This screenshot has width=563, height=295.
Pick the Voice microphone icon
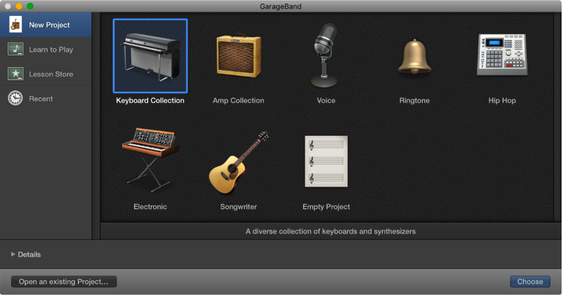[x=325, y=56]
